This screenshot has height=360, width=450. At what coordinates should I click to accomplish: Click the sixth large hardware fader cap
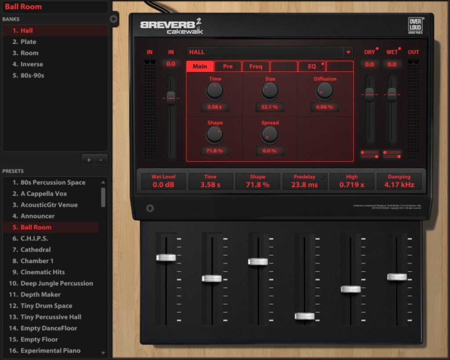[397, 277]
